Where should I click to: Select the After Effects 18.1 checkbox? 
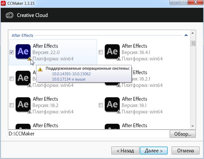(x=101, y=105)
